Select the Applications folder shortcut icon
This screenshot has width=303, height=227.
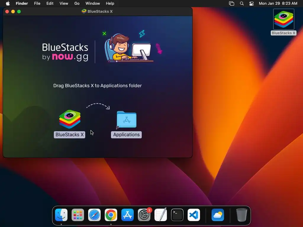(x=126, y=119)
